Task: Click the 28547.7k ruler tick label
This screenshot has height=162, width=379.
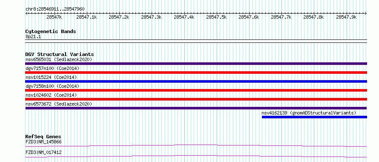Action: (281, 17)
